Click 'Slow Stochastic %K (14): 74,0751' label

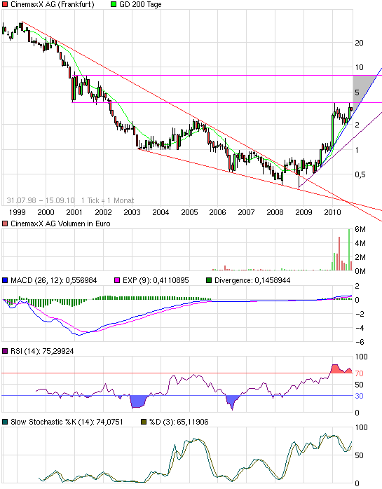pos(67,422)
